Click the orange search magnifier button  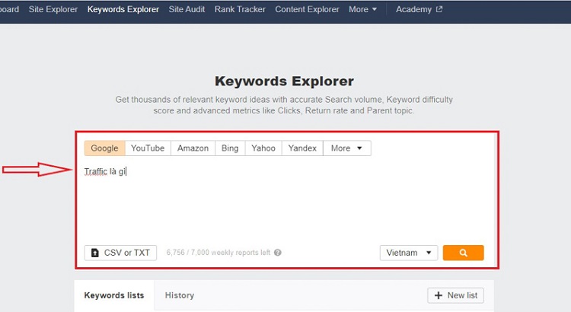point(463,253)
